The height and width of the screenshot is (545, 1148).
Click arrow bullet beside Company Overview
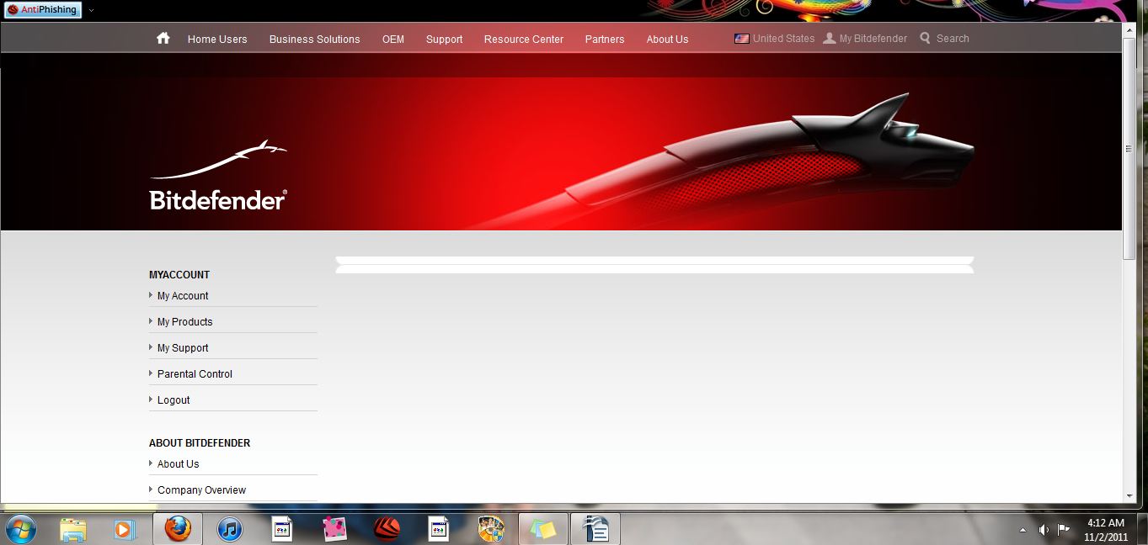tap(151, 489)
